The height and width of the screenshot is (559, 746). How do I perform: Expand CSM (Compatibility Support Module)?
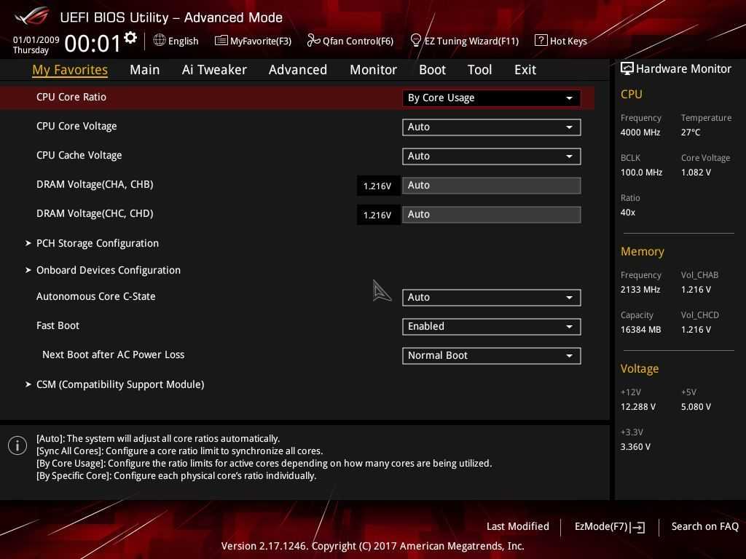click(119, 384)
